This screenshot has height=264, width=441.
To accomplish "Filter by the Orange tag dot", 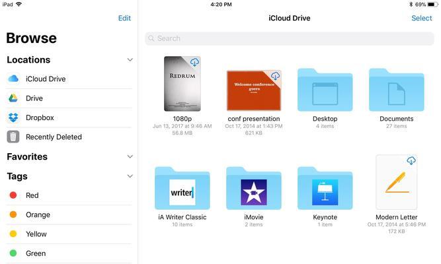I will click(x=13, y=214).
